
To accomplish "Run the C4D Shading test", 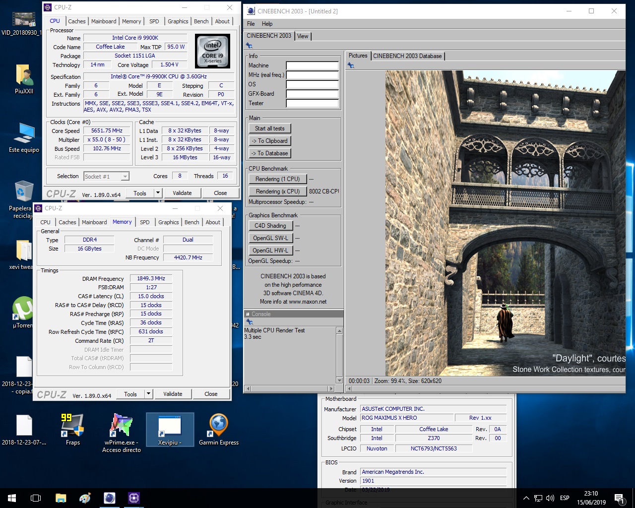I will click(270, 226).
